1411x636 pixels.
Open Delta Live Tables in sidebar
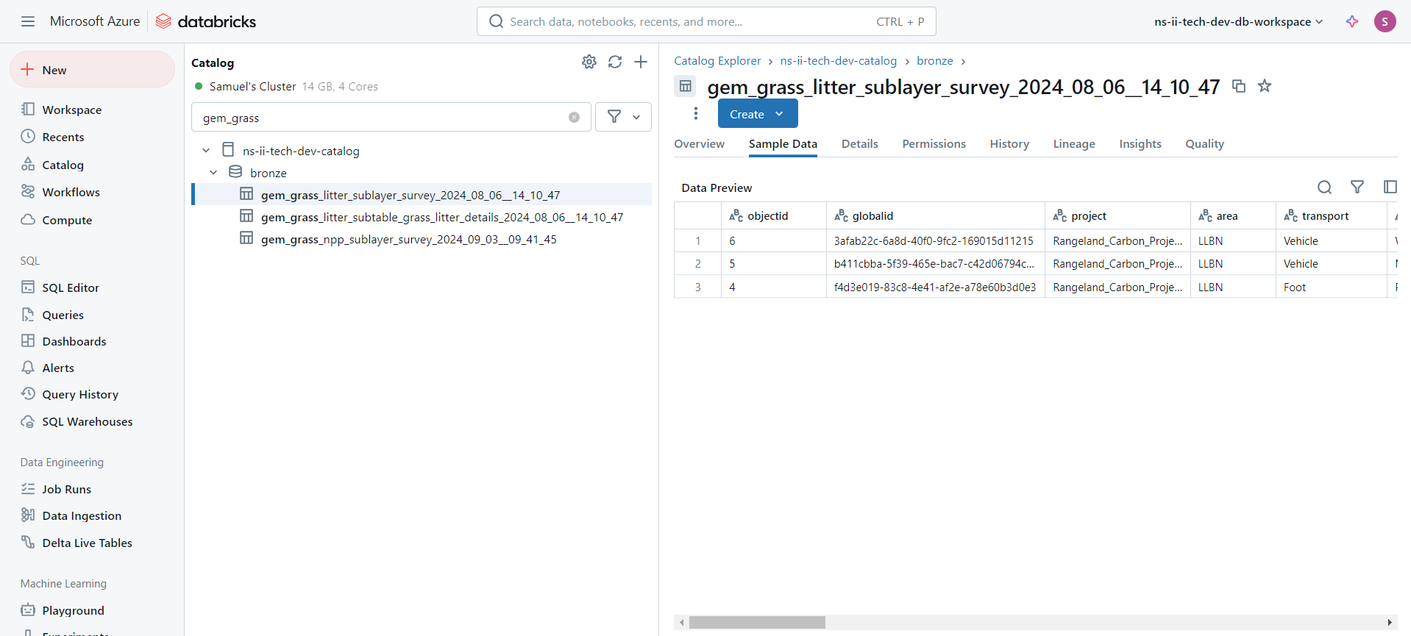pyautogui.click(x=87, y=543)
